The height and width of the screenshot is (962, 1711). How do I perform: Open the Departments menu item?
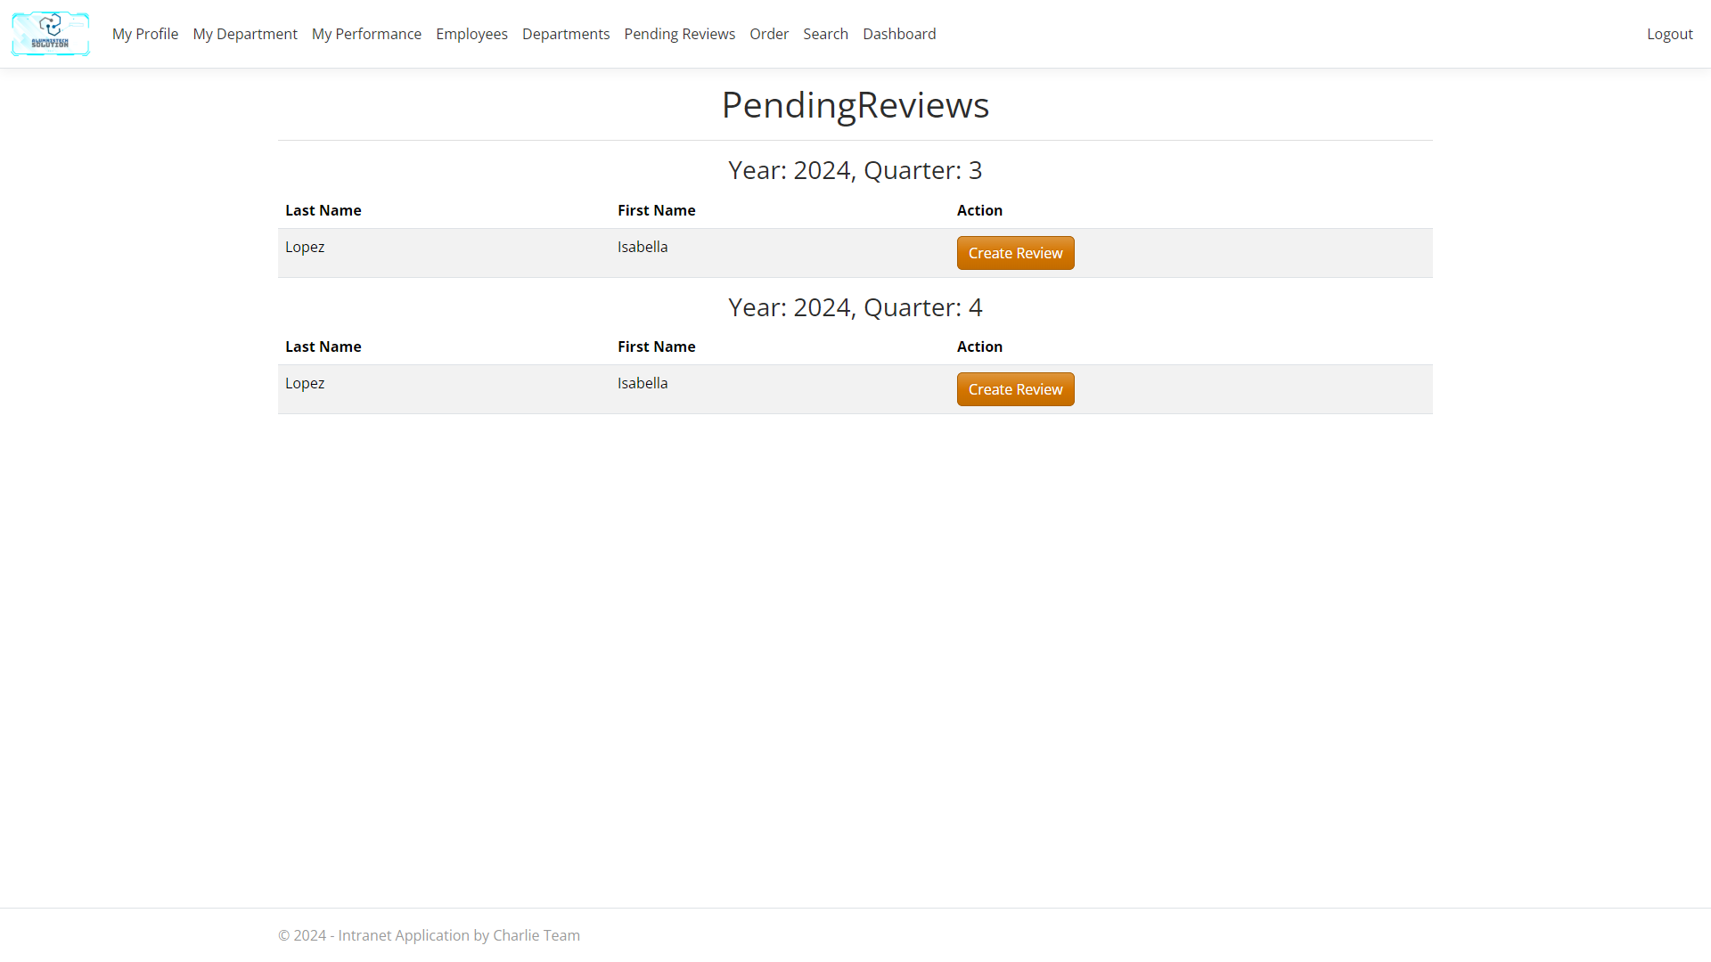[566, 34]
